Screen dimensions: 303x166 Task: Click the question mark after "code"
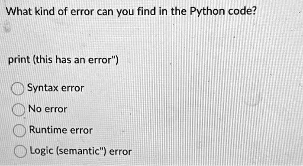point(254,11)
